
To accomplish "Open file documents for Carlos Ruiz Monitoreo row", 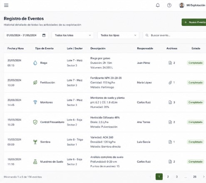I will click(x=170, y=103).
